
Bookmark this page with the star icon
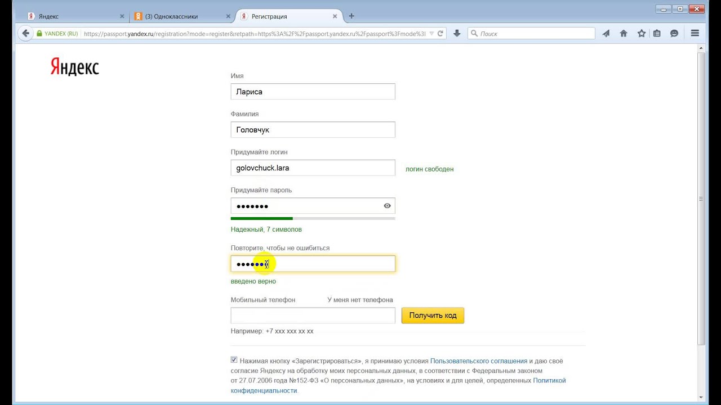click(641, 34)
